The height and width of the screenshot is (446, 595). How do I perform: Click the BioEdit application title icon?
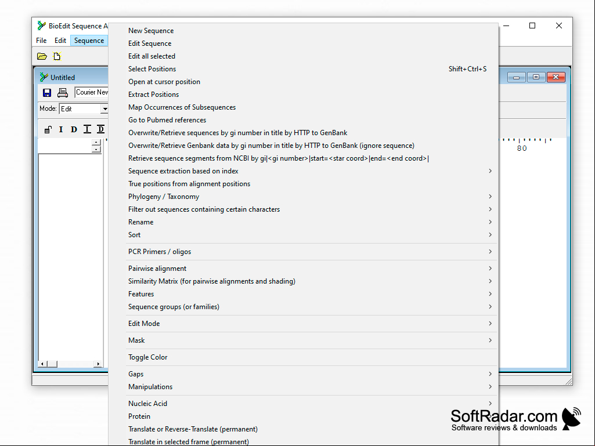(x=41, y=26)
